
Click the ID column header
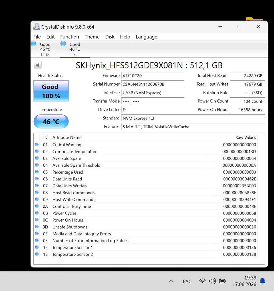(x=45, y=137)
